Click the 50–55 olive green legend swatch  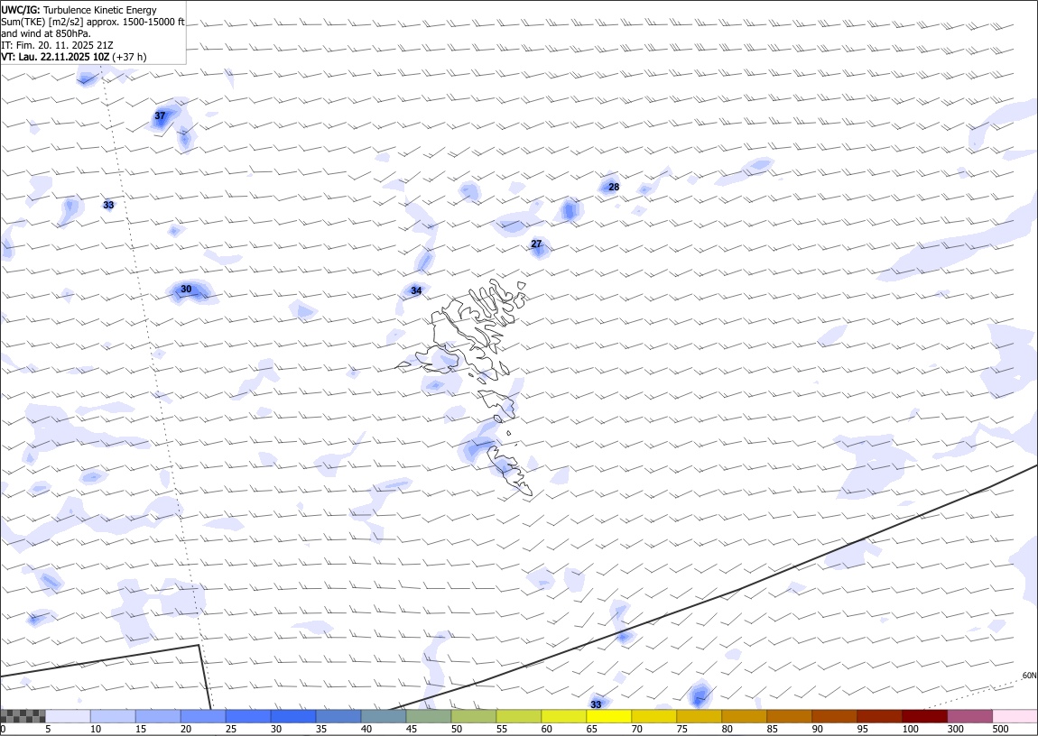pyautogui.click(x=474, y=716)
